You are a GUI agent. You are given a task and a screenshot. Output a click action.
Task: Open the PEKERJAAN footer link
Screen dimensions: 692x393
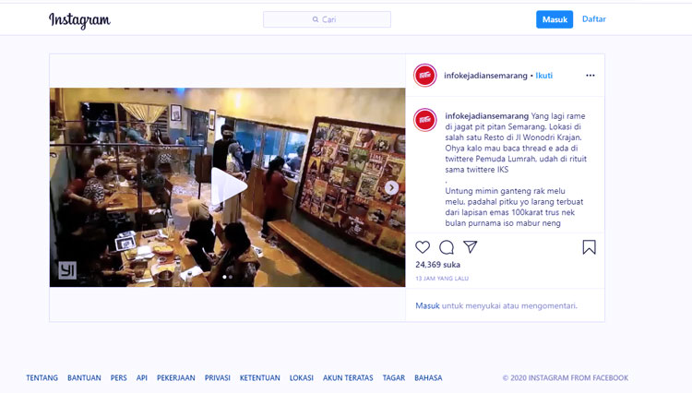pyautogui.click(x=175, y=378)
